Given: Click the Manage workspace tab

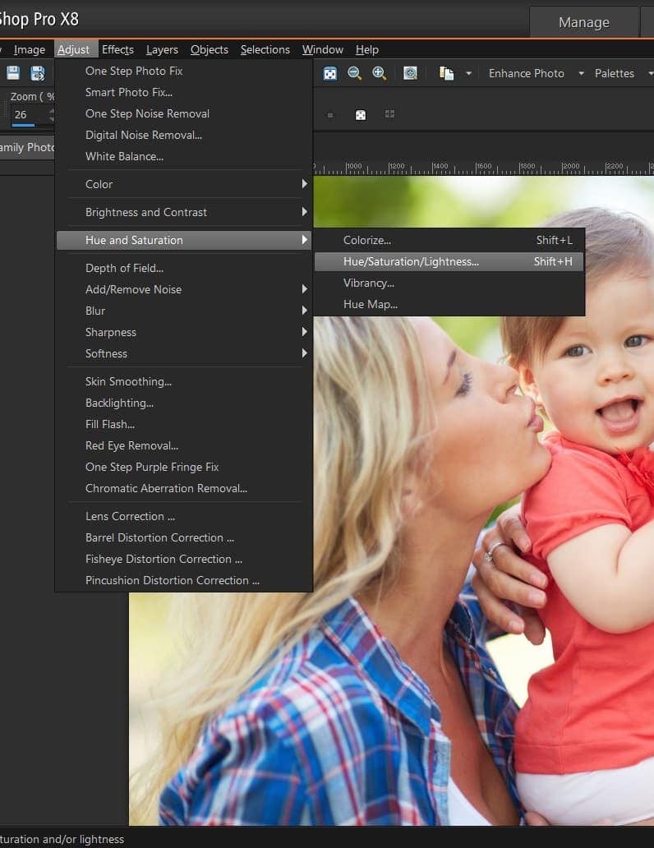Looking at the screenshot, I should (x=583, y=22).
